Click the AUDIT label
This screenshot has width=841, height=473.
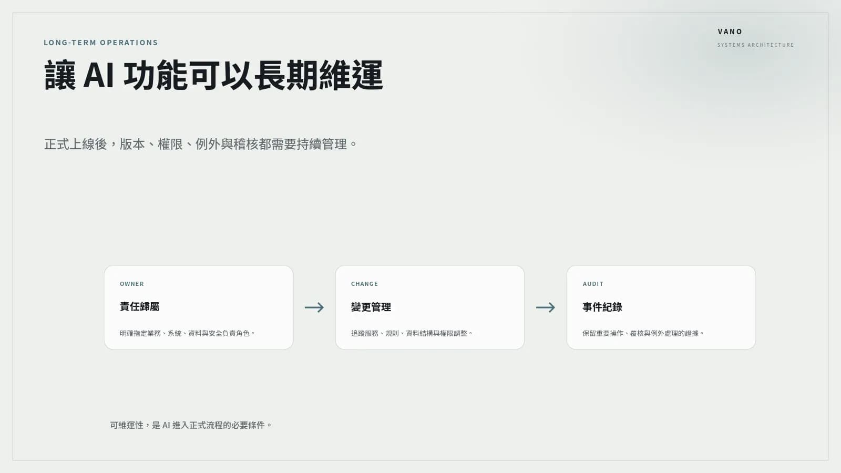pos(593,284)
